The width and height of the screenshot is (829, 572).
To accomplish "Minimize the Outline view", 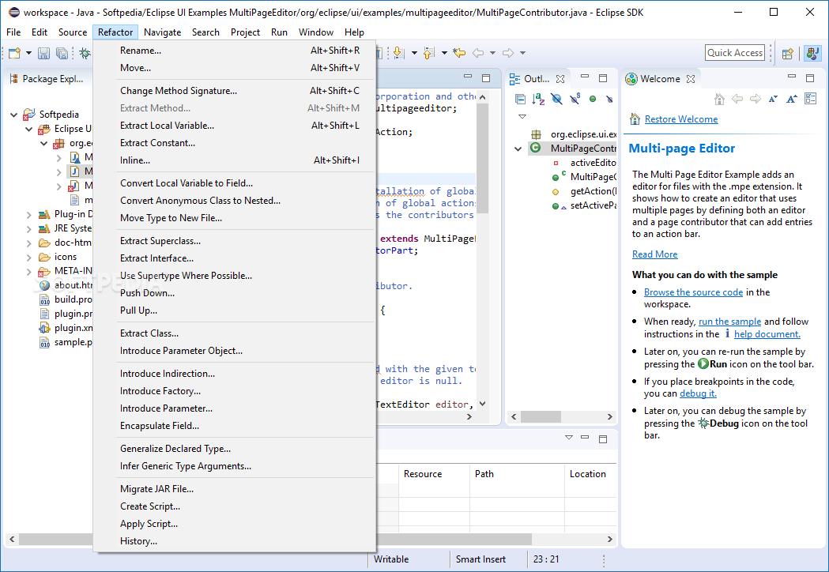I will pos(585,77).
